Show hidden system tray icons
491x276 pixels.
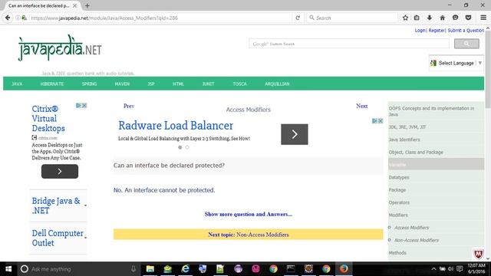pyautogui.click(x=433, y=269)
